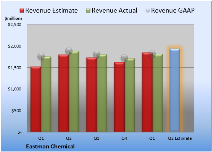The height and width of the screenshot is (152, 212).
Task: Click the '$2,500' axis value
Action: tap(14, 24)
